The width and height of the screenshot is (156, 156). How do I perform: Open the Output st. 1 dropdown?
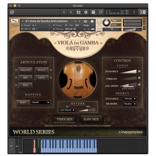(36, 25)
